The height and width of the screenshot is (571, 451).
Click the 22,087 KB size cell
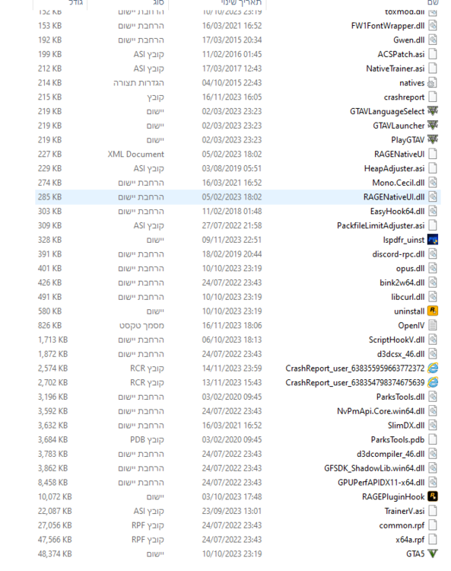pyautogui.click(x=55, y=511)
